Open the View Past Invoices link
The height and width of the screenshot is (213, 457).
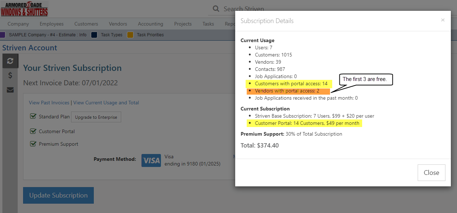[49, 103]
